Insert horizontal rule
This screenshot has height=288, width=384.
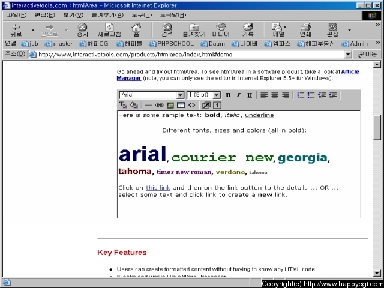click(148, 106)
